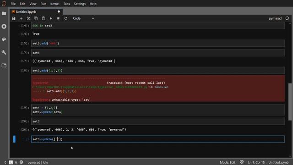Close the Untitled.ipynb tab via dot
The image size is (293, 165).
point(59,11)
